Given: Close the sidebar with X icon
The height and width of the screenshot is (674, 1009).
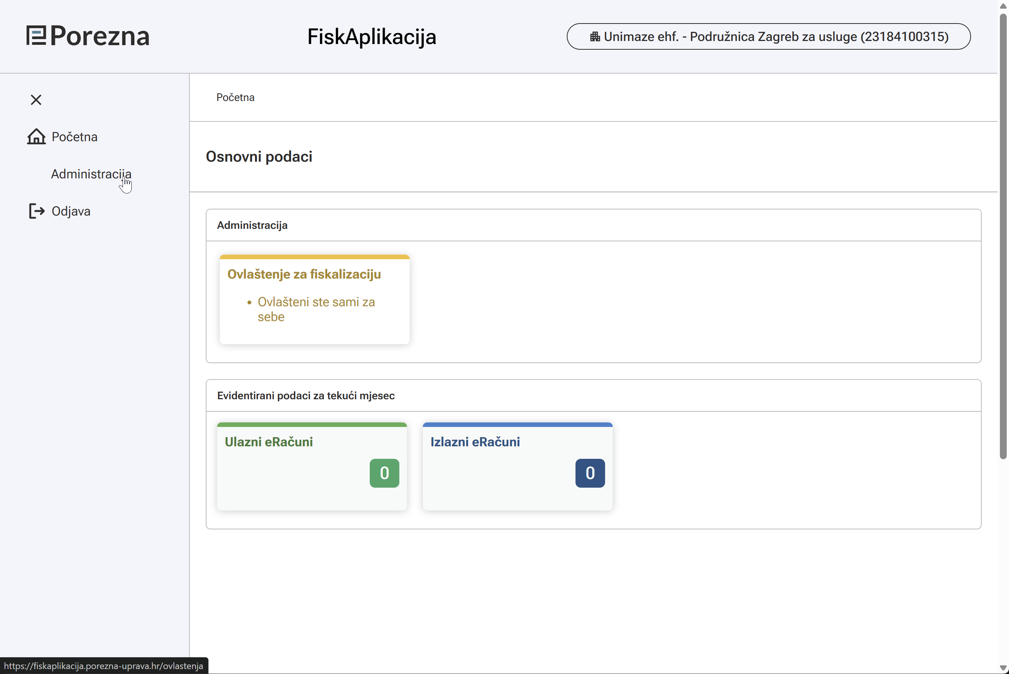Looking at the screenshot, I should 36,100.
